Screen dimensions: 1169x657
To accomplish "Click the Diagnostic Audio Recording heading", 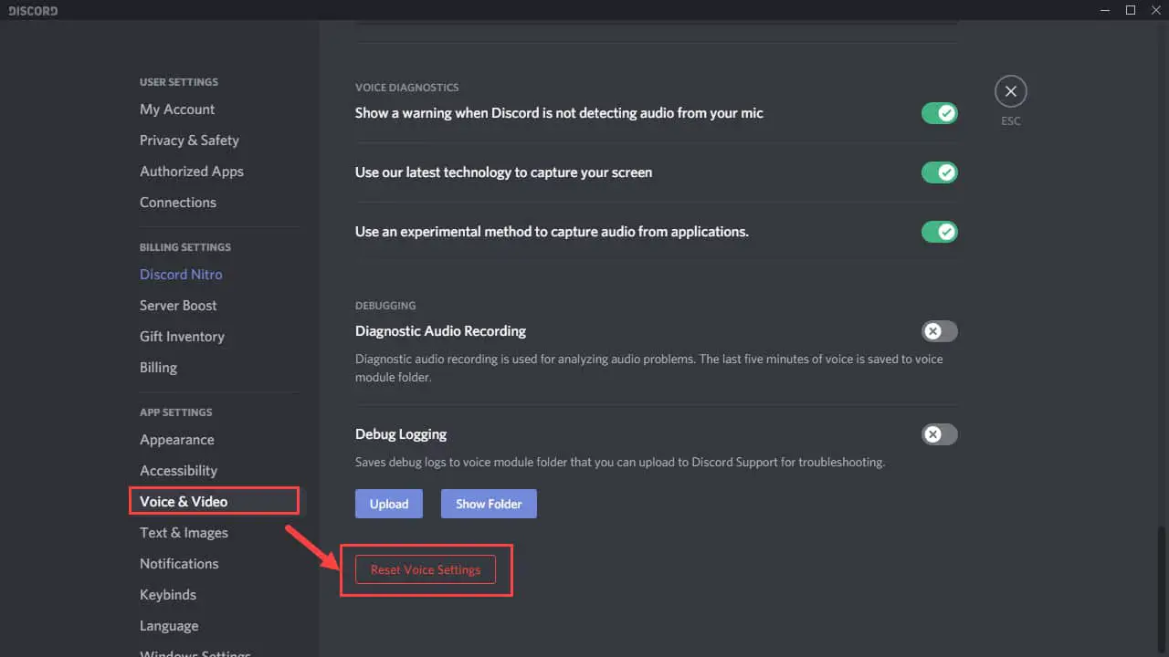I will pos(440,331).
